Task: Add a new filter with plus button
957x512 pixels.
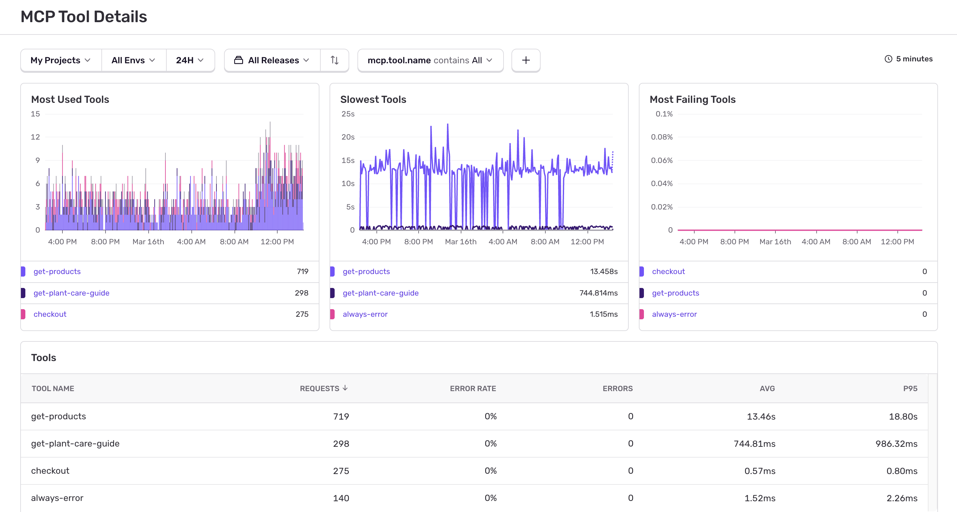Action: point(526,60)
